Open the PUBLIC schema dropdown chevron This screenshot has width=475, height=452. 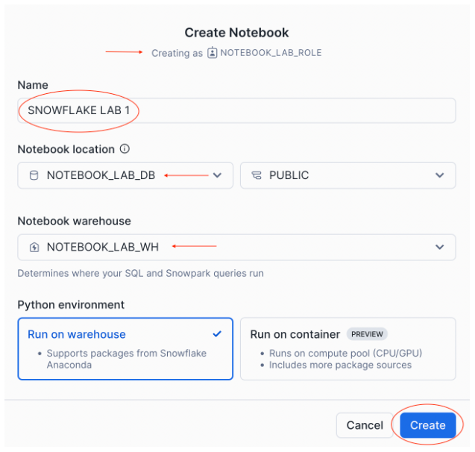[x=439, y=176]
